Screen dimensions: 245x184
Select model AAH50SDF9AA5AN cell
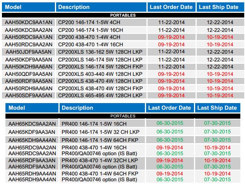[28, 95]
